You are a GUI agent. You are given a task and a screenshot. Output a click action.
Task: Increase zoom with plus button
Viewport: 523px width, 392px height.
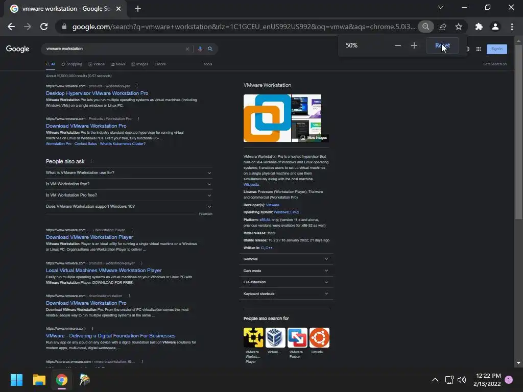[414, 45]
